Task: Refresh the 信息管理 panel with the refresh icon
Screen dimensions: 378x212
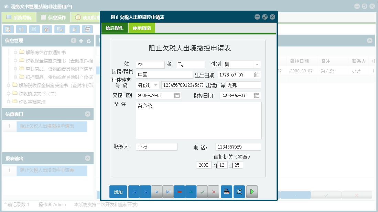Action: (89, 41)
